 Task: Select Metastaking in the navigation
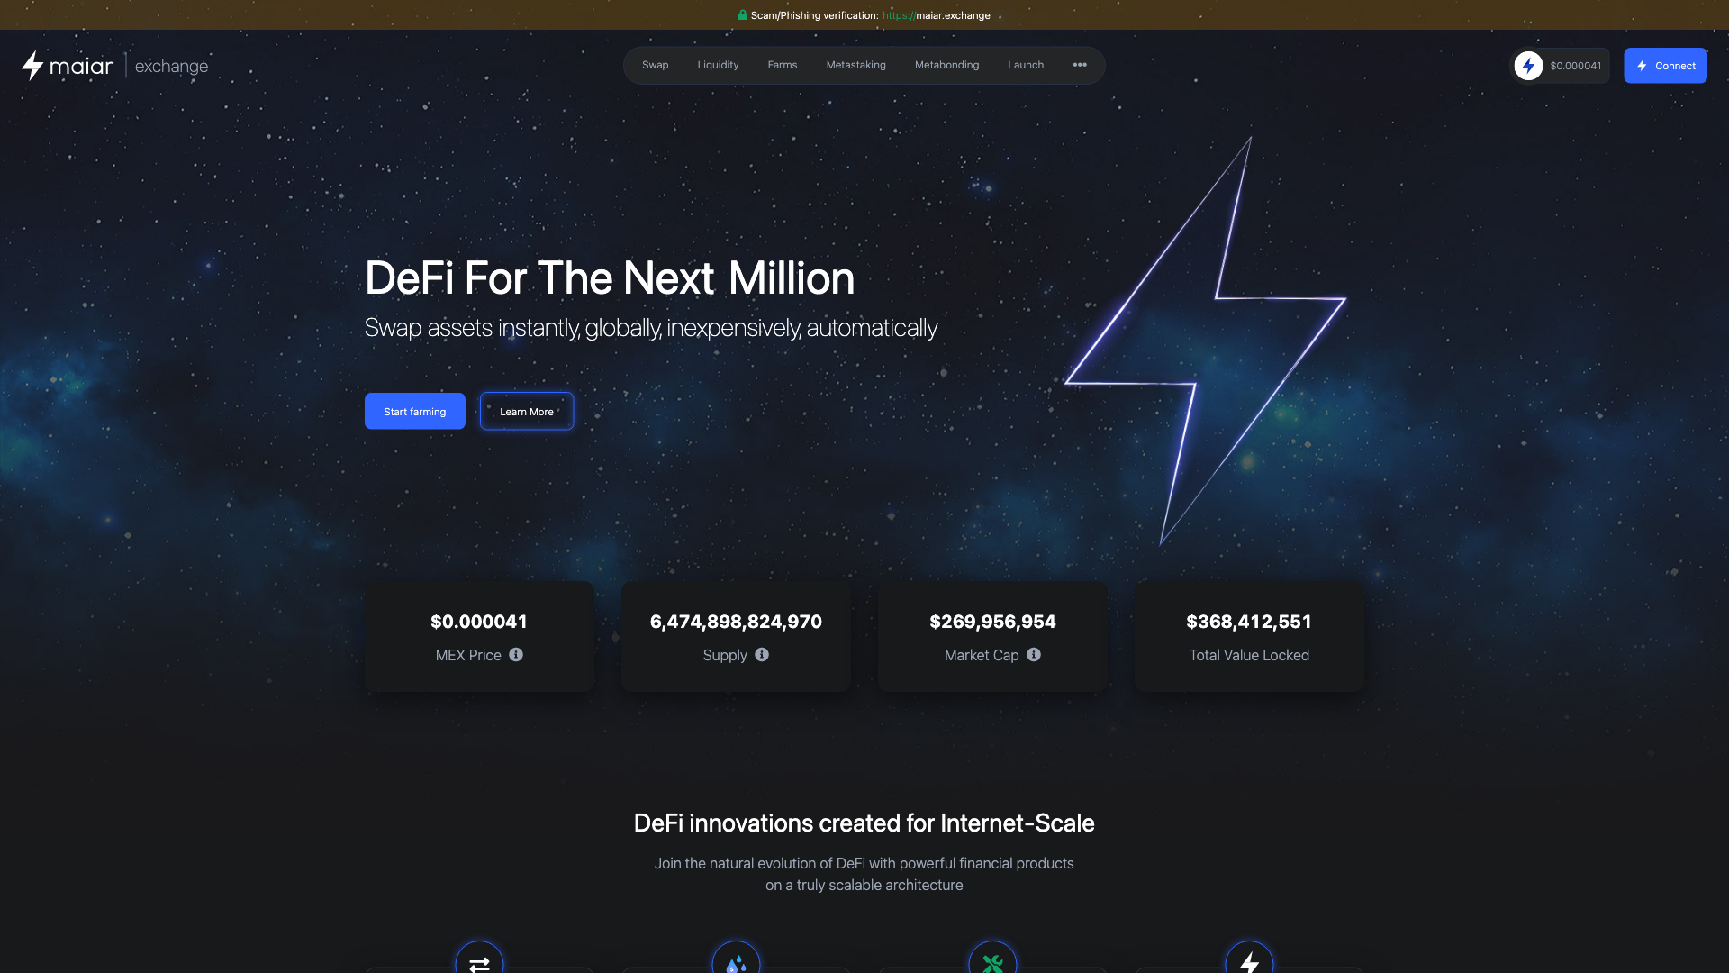pos(856,65)
